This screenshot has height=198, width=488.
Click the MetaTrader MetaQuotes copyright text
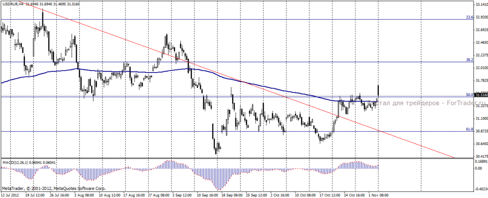[x=53, y=188]
